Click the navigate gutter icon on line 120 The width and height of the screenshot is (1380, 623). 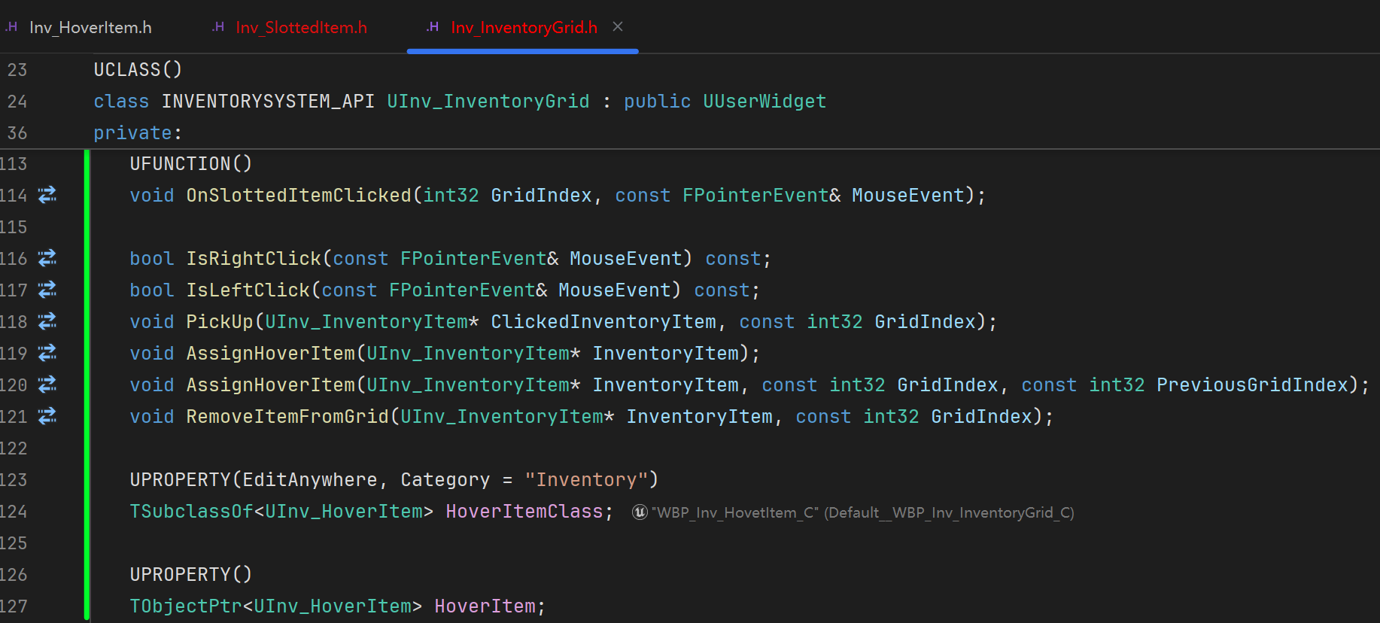pos(47,385)
